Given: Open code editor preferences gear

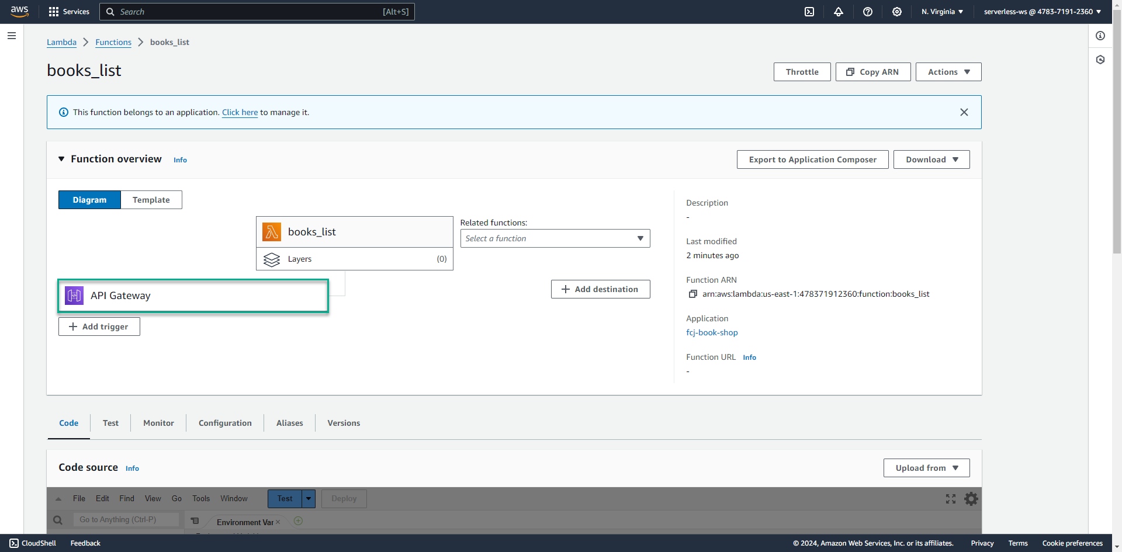Looking at the screenshot, I should click(x=971, y=499).
